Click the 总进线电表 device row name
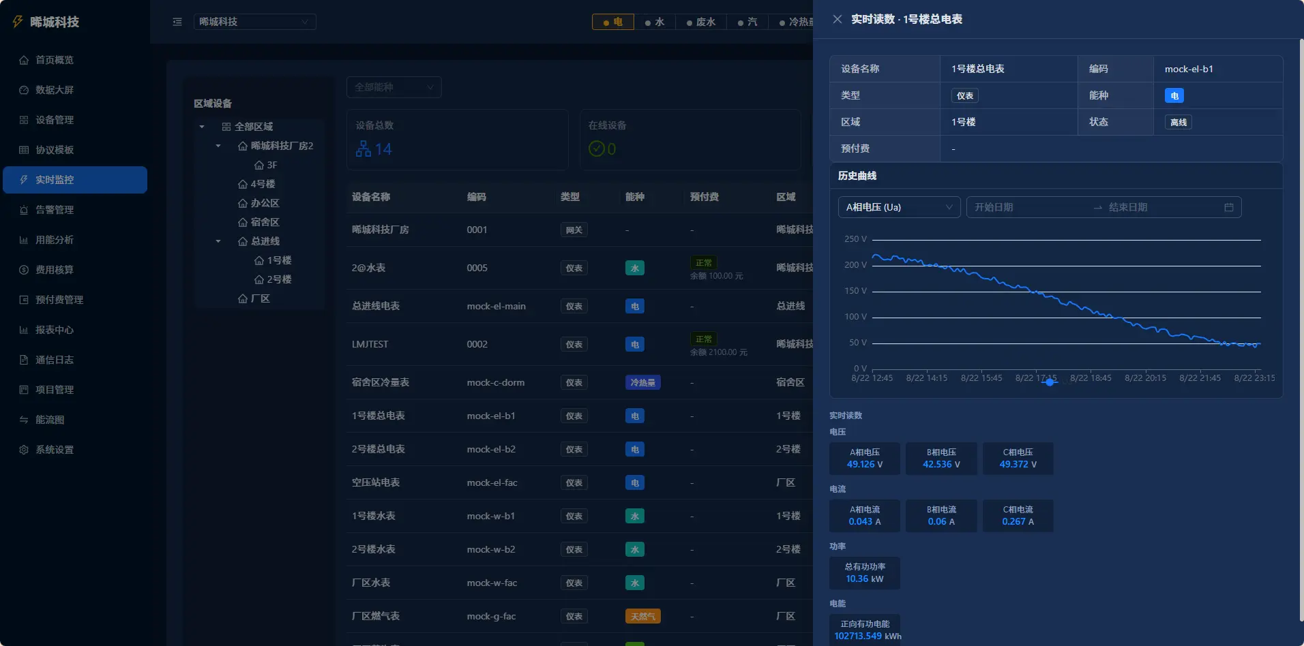Image resolution: width=1304 pixels, height=646 pixels. [x=376, y=306]
